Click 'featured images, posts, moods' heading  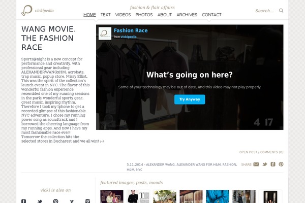coord(132,183)
